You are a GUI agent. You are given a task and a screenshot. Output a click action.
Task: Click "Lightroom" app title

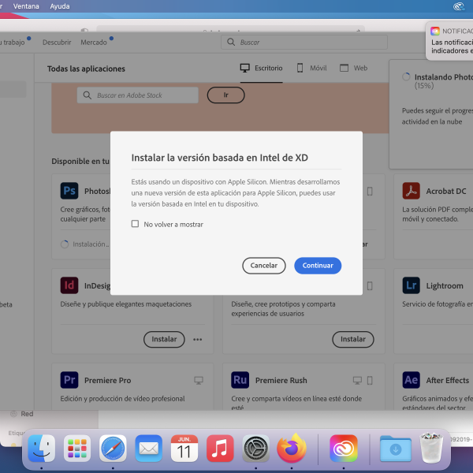coord(445,285)
